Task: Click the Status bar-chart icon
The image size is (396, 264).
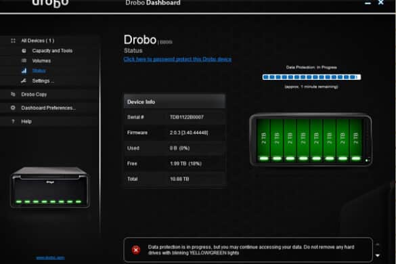Action: 24,70
